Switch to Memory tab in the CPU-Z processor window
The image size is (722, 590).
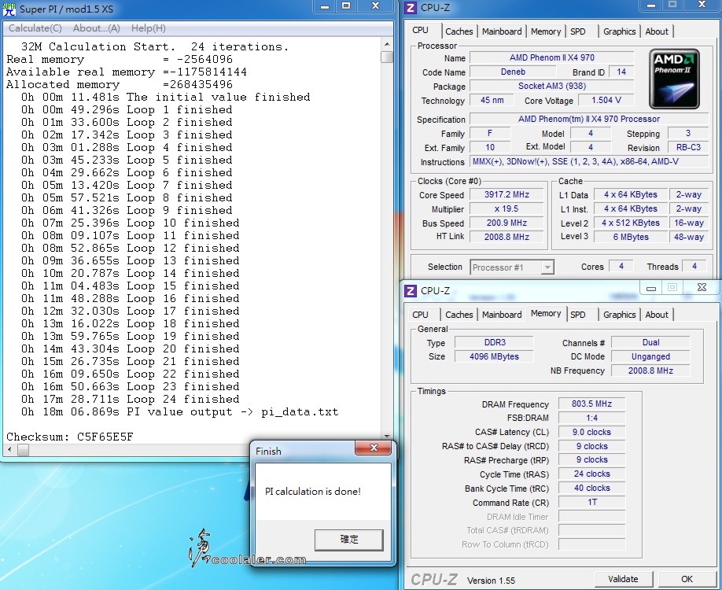546,31
